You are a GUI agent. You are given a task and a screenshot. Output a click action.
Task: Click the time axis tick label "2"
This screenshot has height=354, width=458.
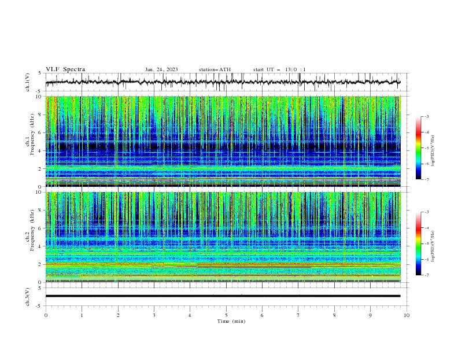point(118,315)
